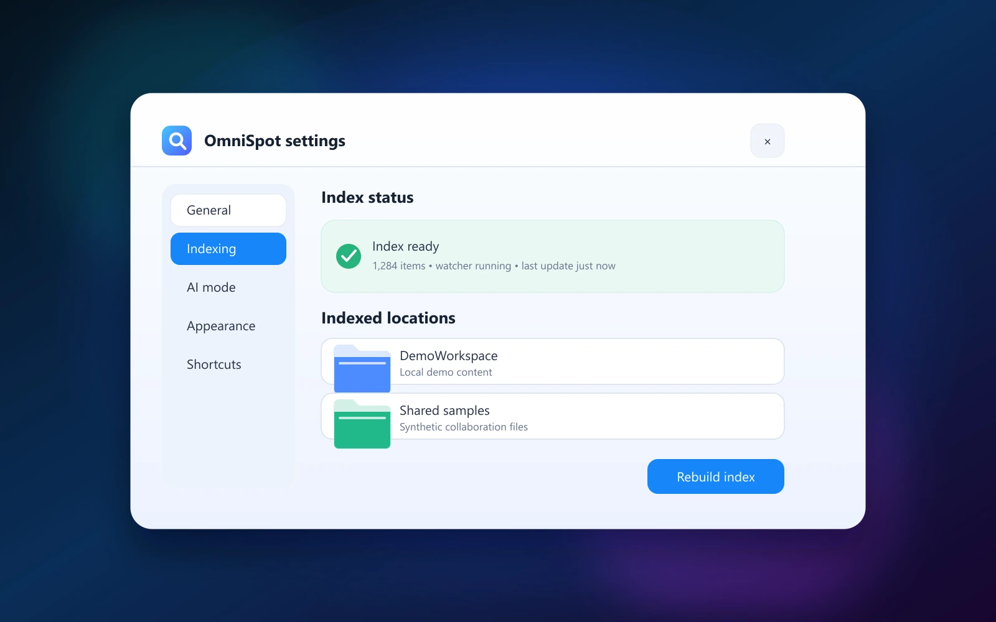Click the 'Index status' heading
This screenshot has width=996, height=622.
tap(367, 197)
